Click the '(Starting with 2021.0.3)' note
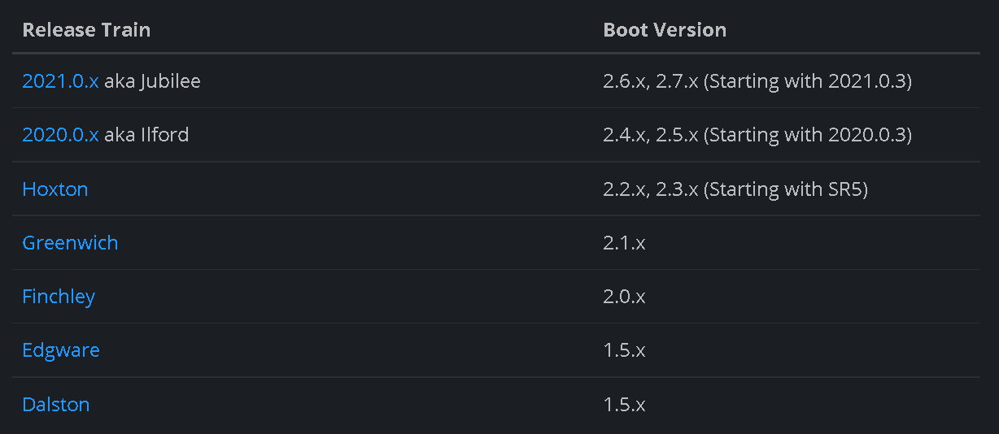 (808, 81)
